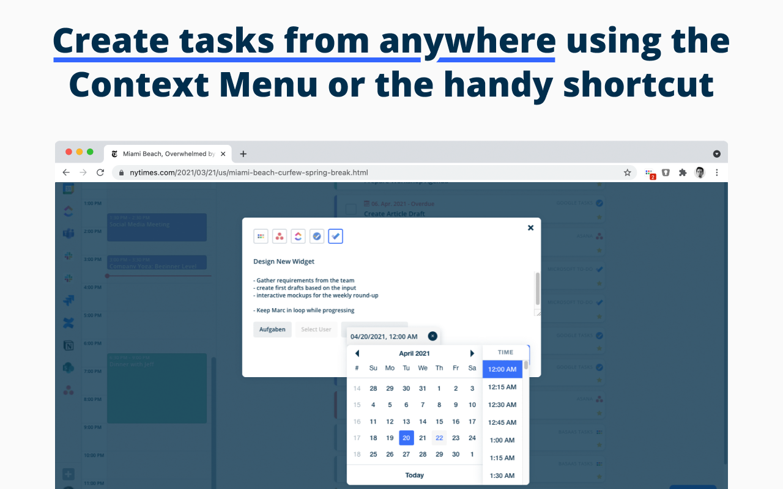Switch to the Miami Beach article tab
Image resolution: width=783 pixels, height=489 pixels.
[x=165, y=153]
